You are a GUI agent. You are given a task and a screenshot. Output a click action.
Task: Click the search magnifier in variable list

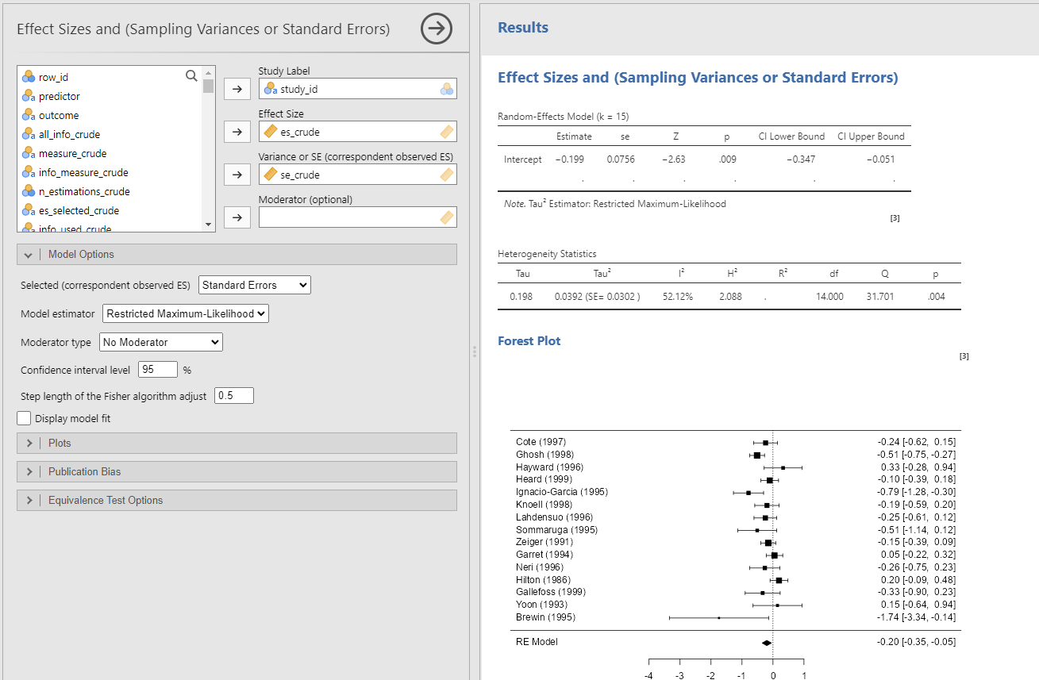(191, 76)
